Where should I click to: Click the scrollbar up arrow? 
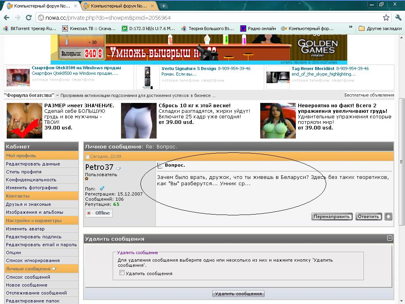pos(401,38)
